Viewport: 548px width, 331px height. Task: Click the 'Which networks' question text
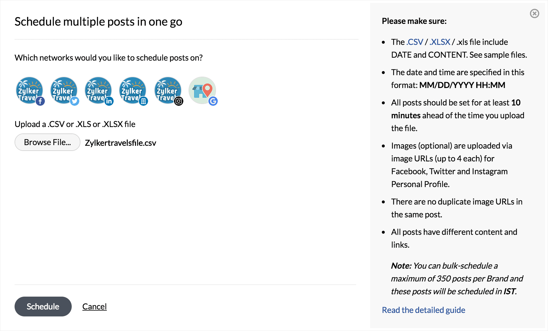(x=108, y=58)
